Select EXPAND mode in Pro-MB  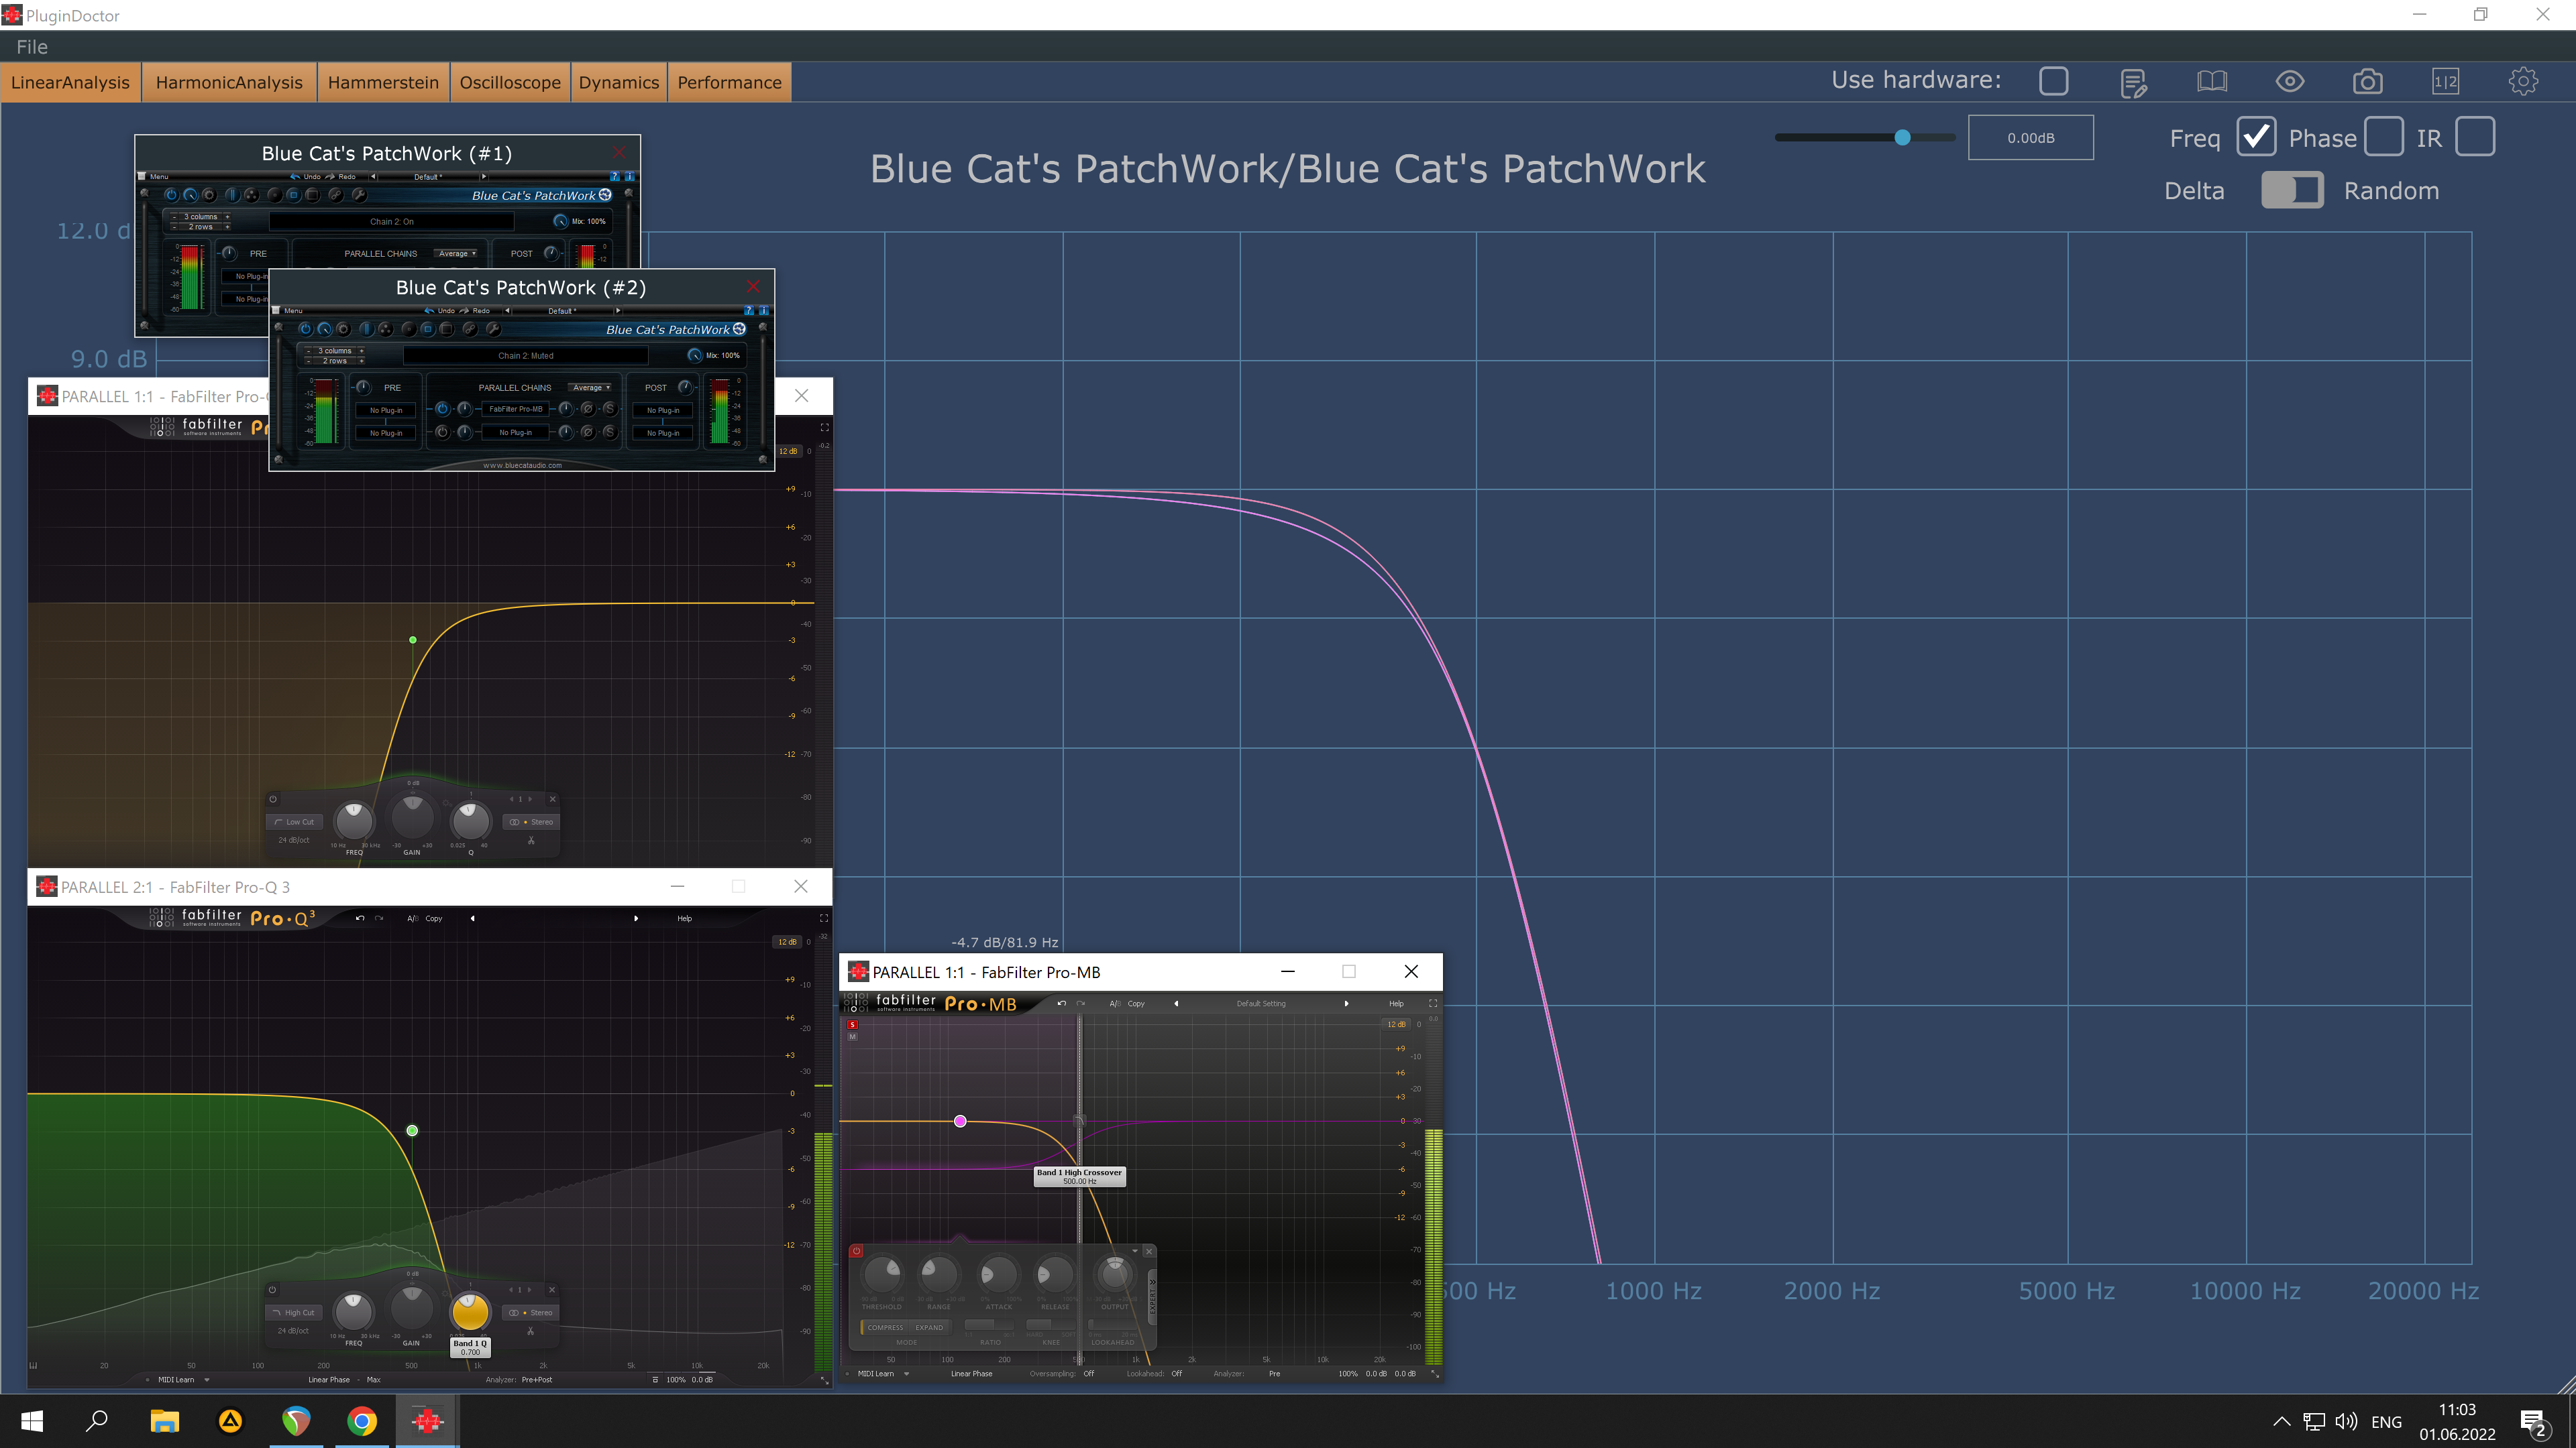coord(928,1327)
